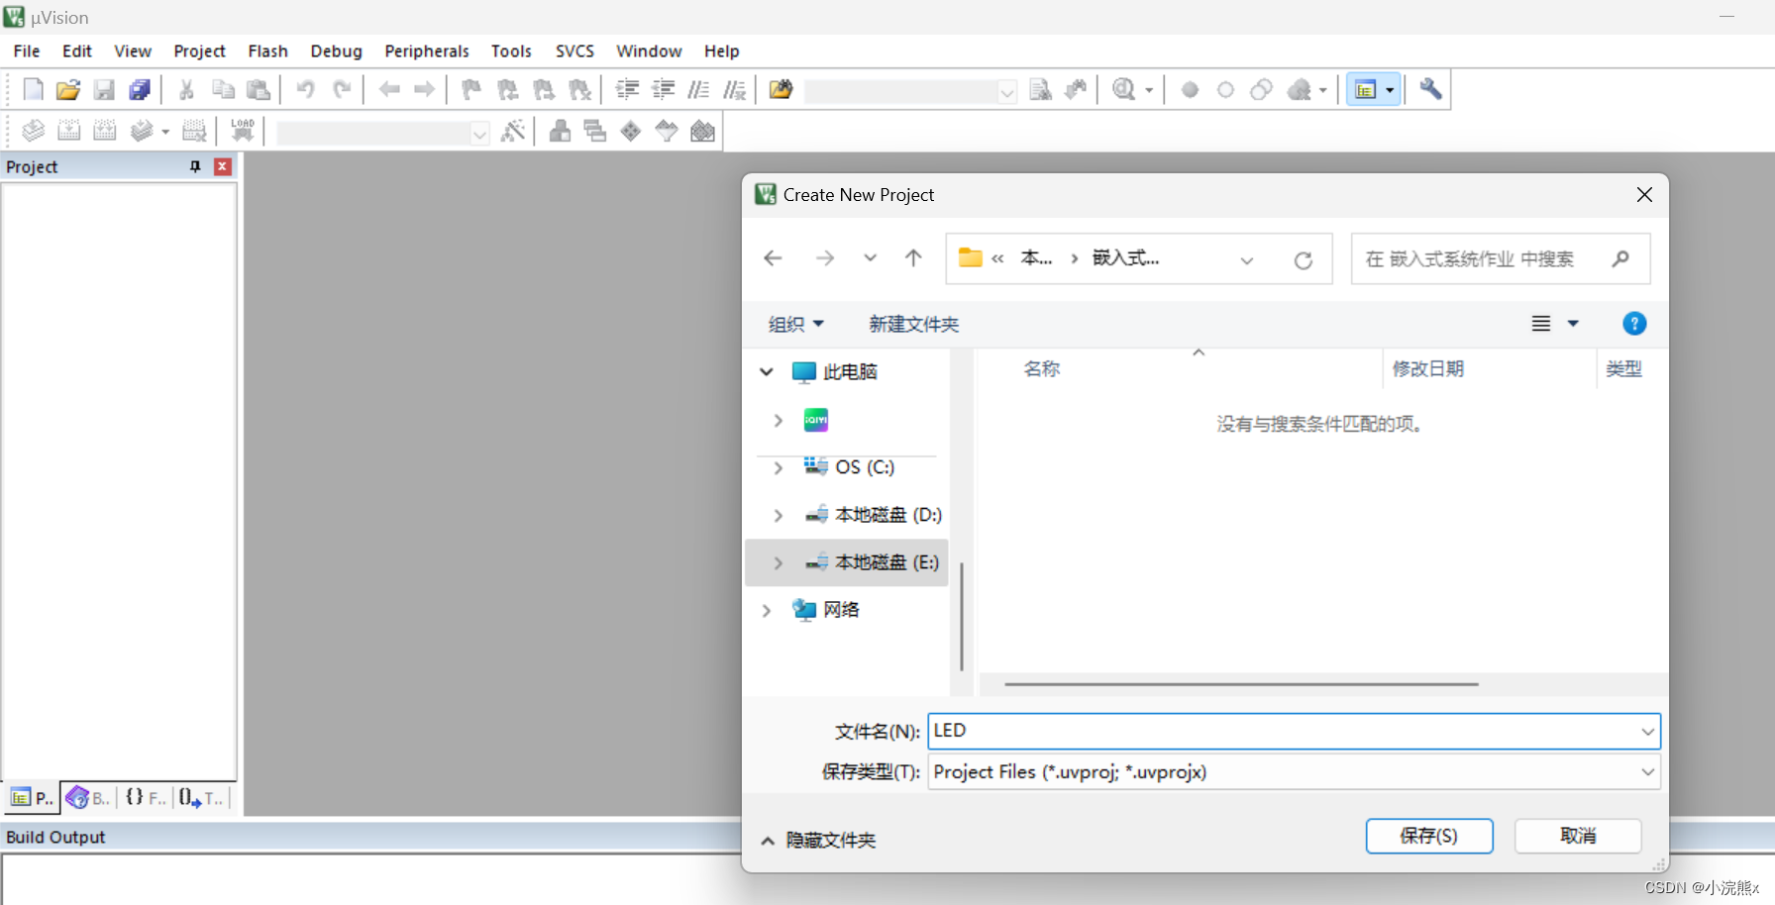Go up one folder level arrow
Screen dimensions: 1775x905
(x=913, y=257)
